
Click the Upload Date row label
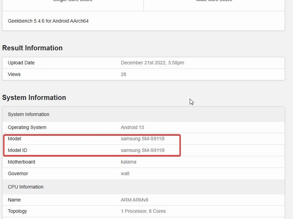click(x=21, y=63)
